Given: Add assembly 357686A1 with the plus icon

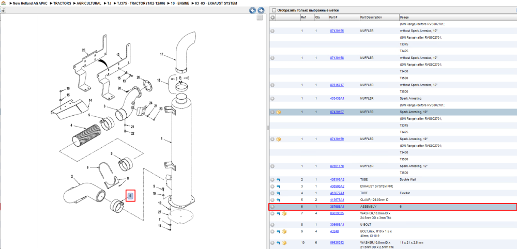Looking at the screenshot, I should point(272,207).
